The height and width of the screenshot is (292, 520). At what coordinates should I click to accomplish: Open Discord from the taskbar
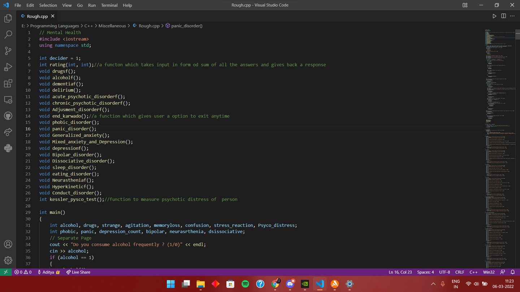tap(290, 284)
